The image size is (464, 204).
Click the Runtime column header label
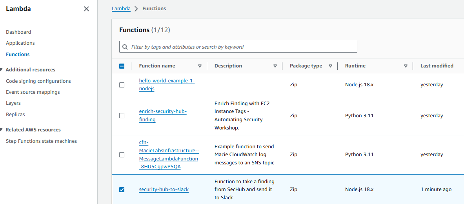pyautogui.click(x=355, y=66)
